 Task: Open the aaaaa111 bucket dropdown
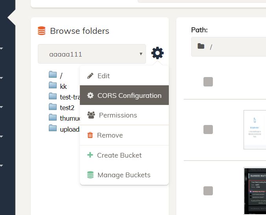coord(92,54)
